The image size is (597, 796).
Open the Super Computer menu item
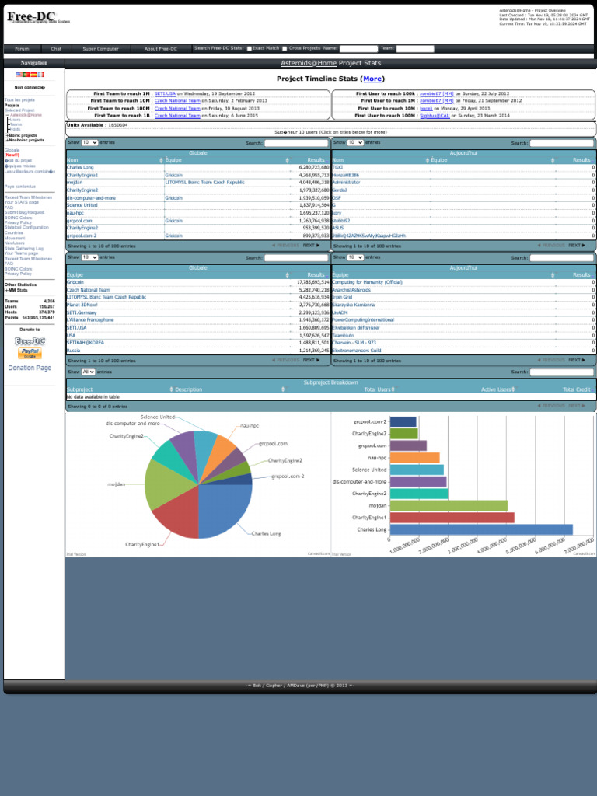(100, 49)
